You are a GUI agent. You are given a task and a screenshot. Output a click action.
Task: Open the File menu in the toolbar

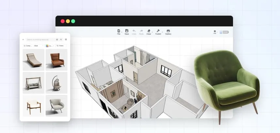pos(119,32)
